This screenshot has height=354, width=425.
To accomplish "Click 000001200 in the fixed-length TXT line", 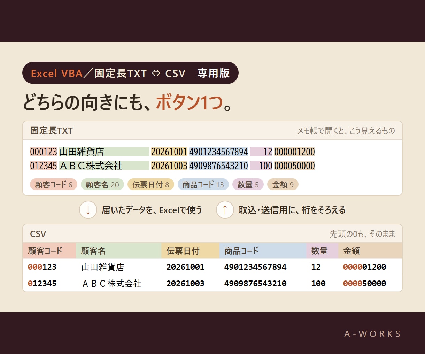I will pos(295,152).
